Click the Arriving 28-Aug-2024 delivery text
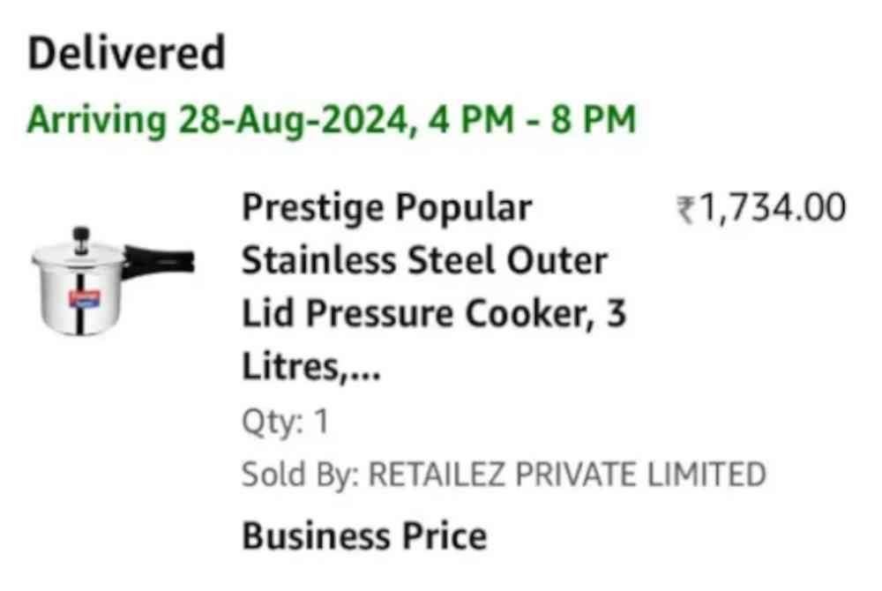 pos(331,119)
